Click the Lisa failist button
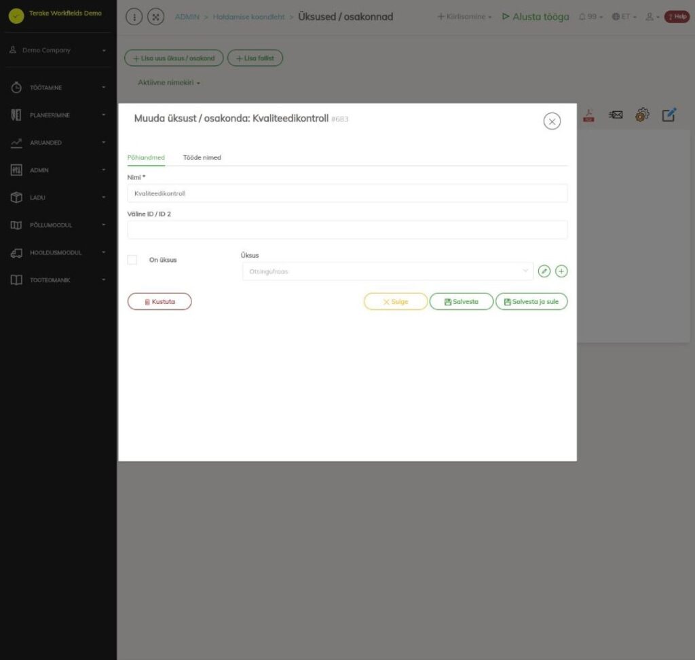 pos(255,58)
